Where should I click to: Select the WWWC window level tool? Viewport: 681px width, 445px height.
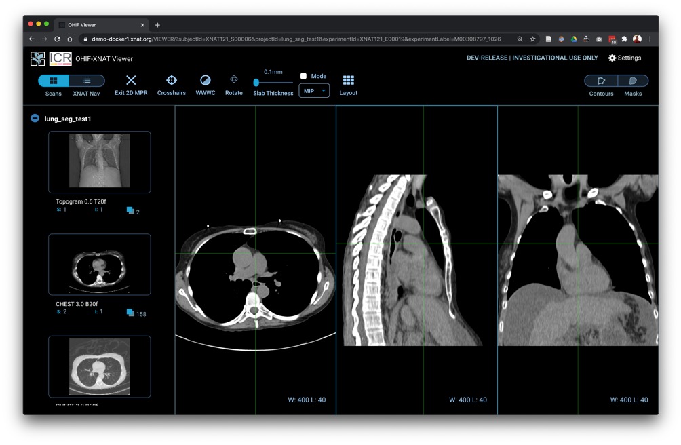click(205, 81)
